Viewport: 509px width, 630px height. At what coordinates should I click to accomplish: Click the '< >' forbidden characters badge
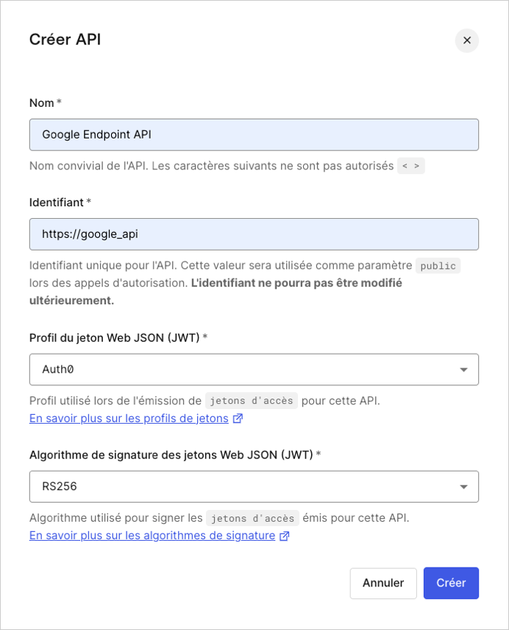point(410,165)
